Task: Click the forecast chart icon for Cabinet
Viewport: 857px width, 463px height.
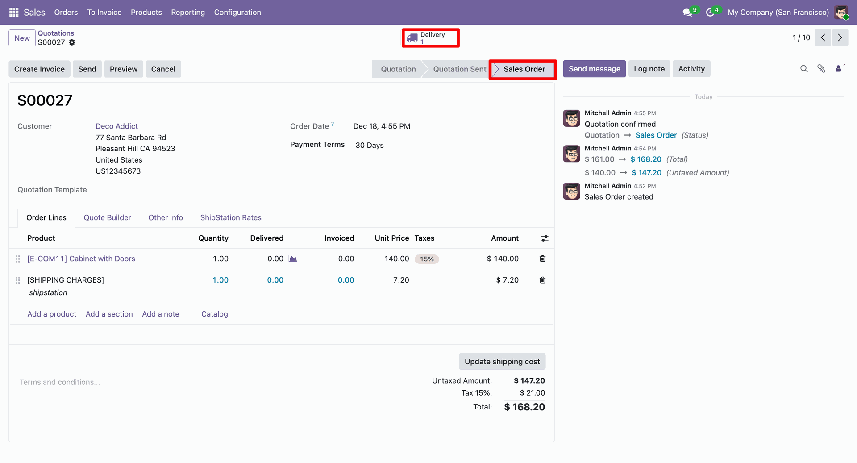Action: point(293,259)
